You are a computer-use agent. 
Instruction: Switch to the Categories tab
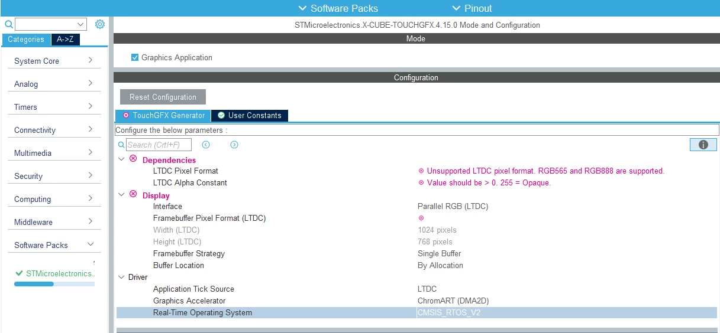pos(26,40)
